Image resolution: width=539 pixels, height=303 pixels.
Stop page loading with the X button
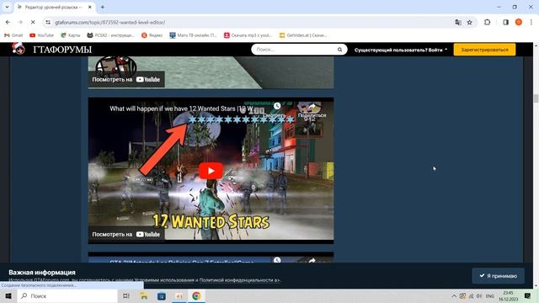coord(33,22)
